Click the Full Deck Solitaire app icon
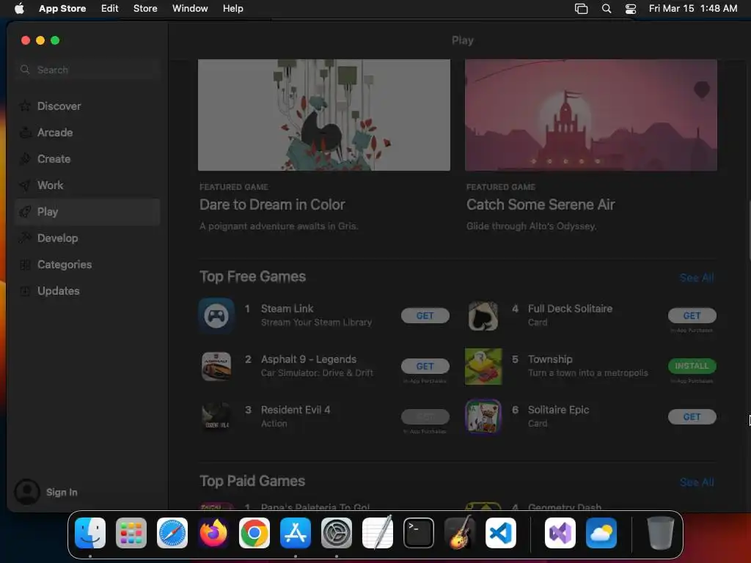751x563 pixels. pyautogui.click(x=483, y=315)
